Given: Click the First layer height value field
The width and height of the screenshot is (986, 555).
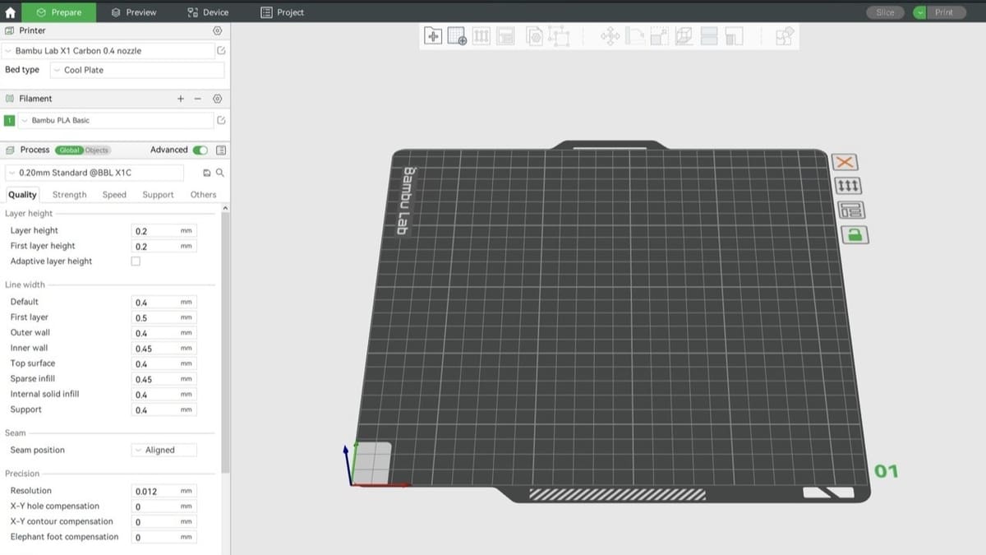Looking at the screenshot, I should pos(164,247).
